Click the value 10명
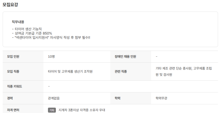 click(x=51, y=57)
